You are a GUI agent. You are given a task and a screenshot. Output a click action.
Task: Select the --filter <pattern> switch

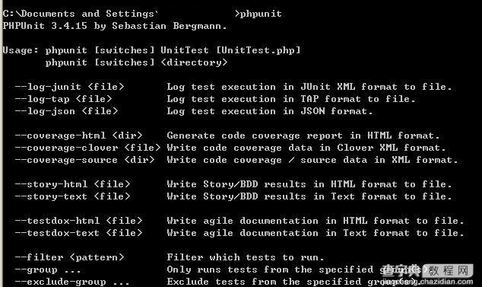tap(70, 257)
